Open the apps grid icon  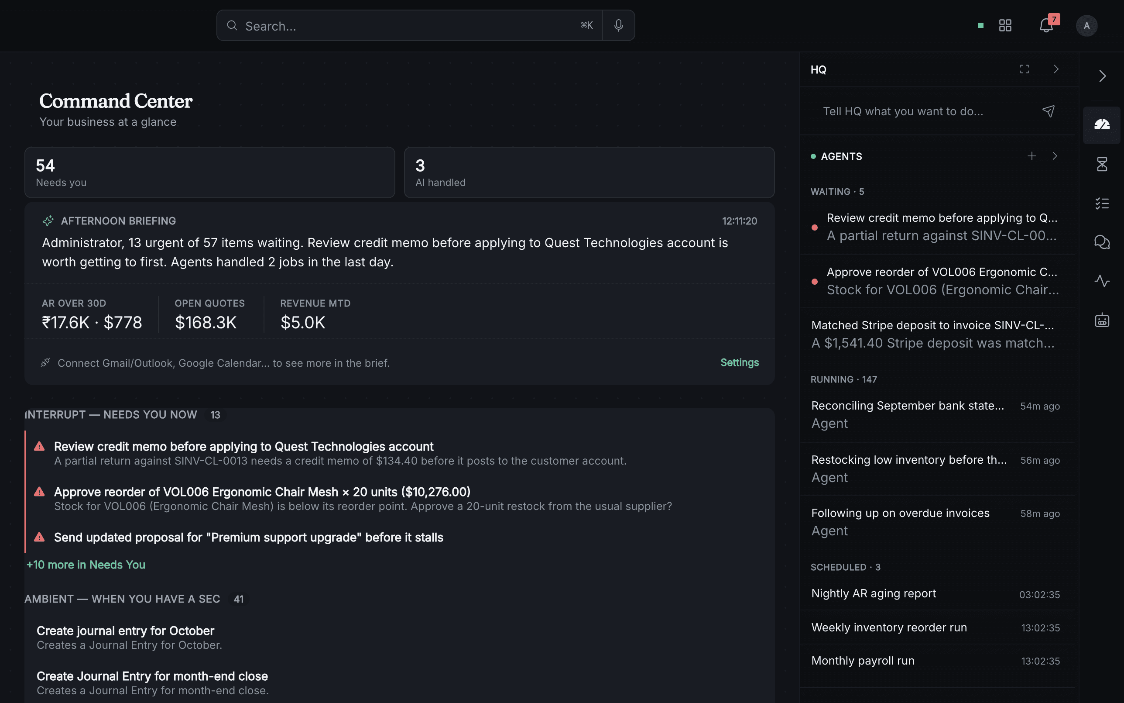tap(1005, 26)
